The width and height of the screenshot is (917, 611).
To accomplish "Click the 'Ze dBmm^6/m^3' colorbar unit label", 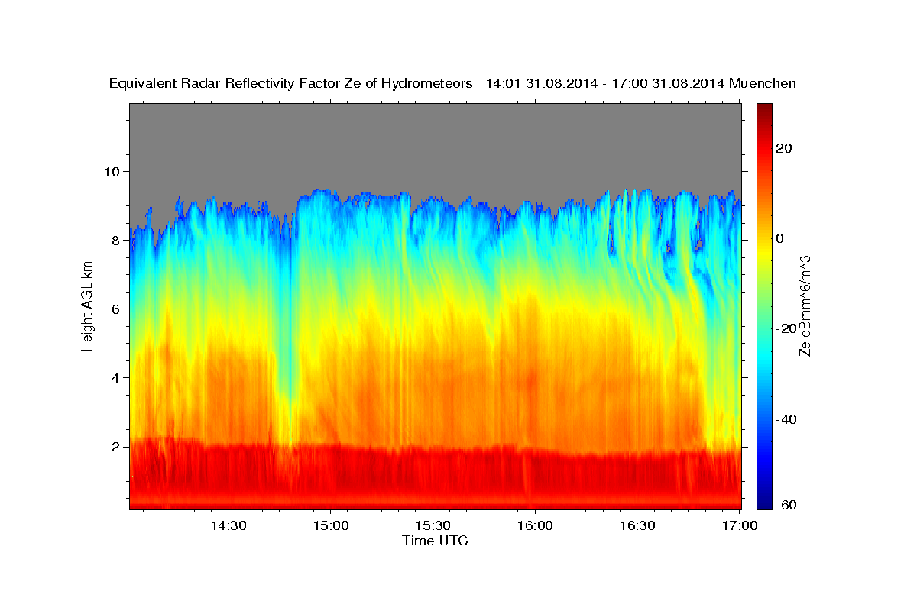I will 805,305.
